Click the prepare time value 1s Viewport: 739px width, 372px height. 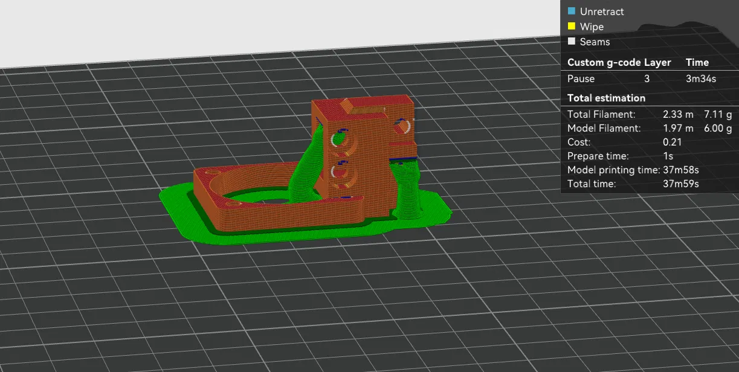click(668, 156)
